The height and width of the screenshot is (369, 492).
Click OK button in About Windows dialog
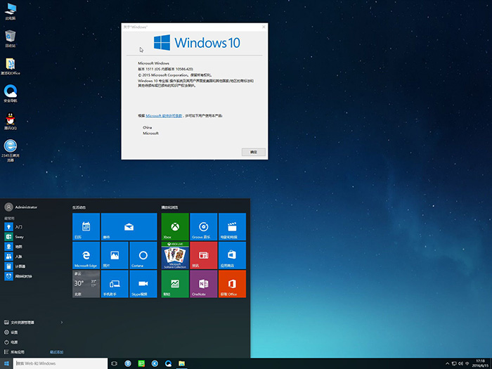(253, 152)
